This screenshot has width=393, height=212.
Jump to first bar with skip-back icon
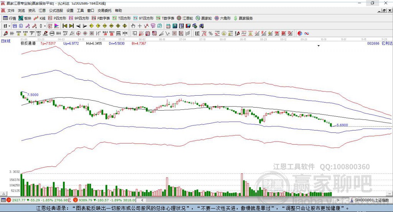[64, 26]
